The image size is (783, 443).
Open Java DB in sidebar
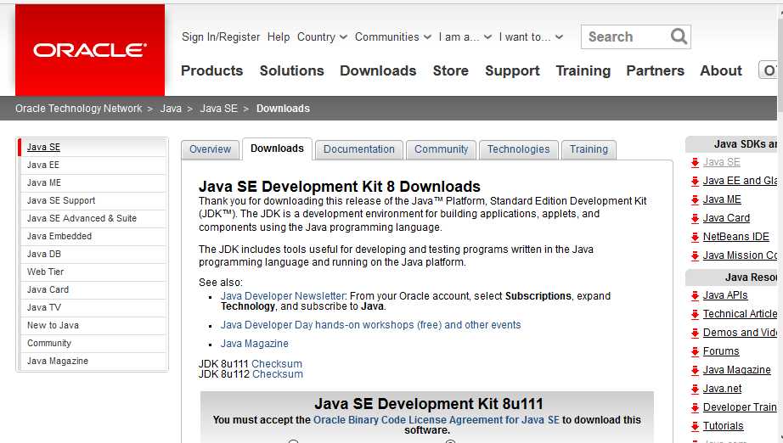(x=93, y=255)
